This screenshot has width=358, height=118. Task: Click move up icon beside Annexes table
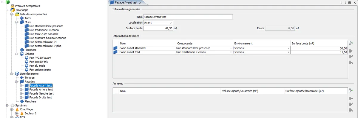pos(351,104)
